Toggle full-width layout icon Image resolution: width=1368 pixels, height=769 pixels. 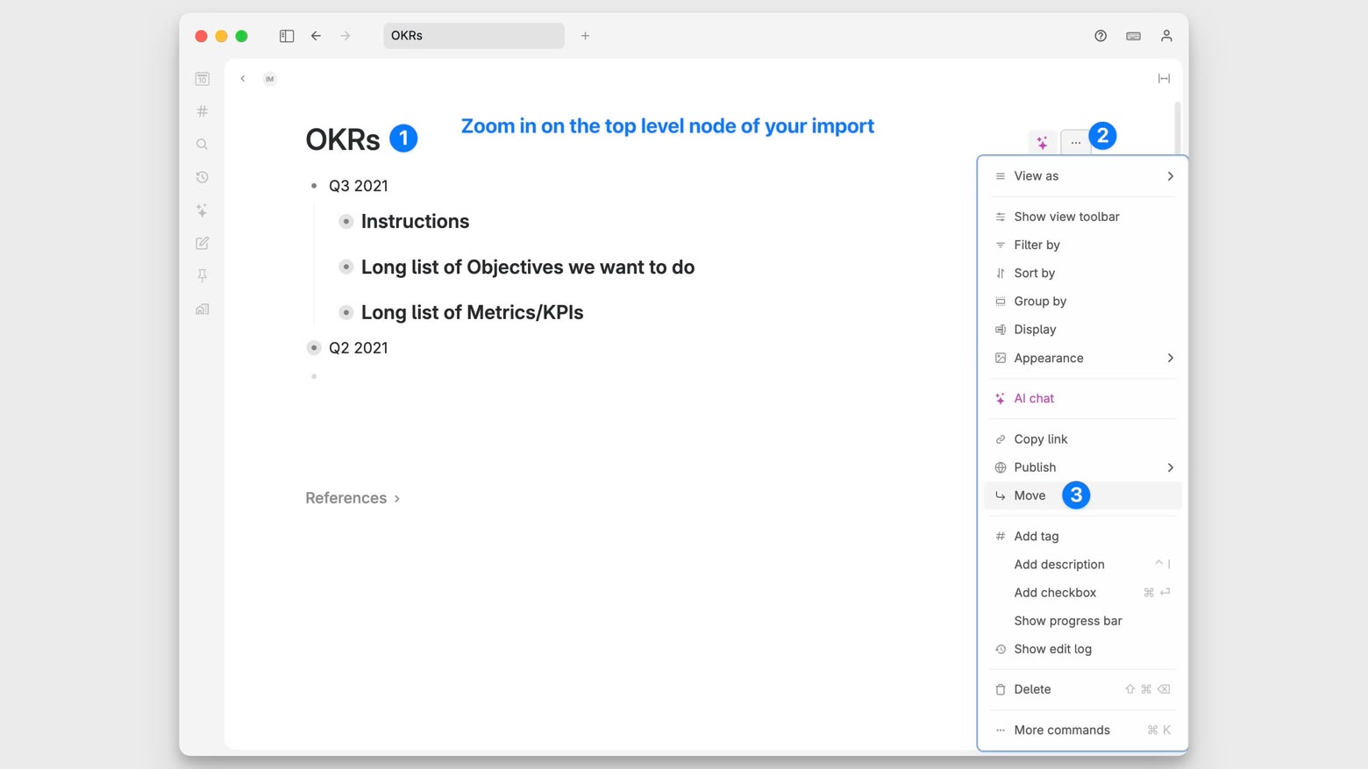point(1164,79)
